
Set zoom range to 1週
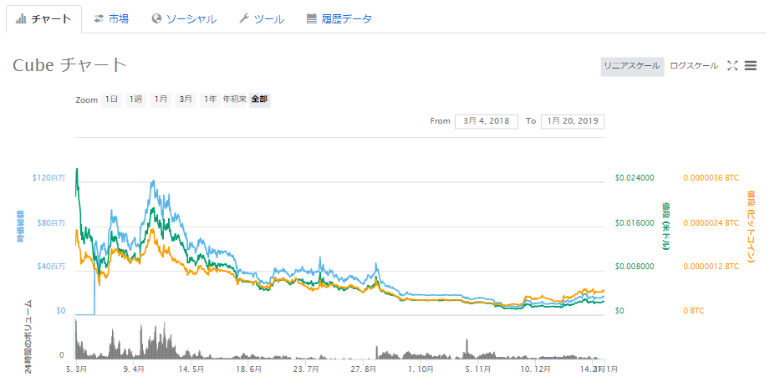click(136, 99)
